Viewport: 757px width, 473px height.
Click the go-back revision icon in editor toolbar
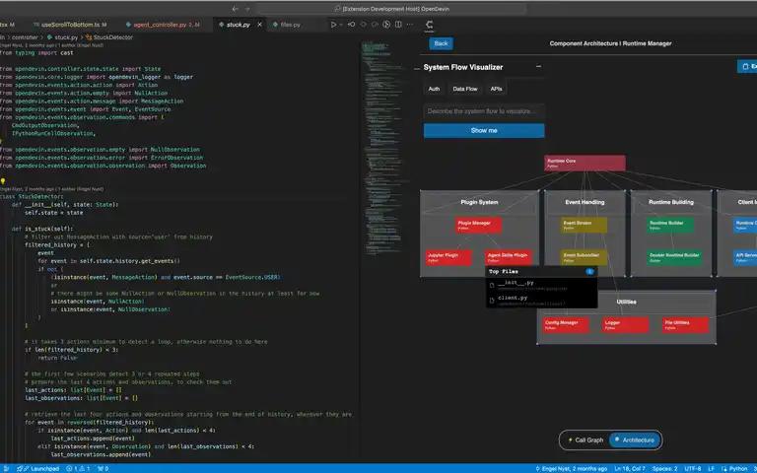(x=352, y=24)
